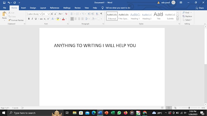Select the Format Painter tool
This screenshot has height=116, width=207.
pos(16,20)
